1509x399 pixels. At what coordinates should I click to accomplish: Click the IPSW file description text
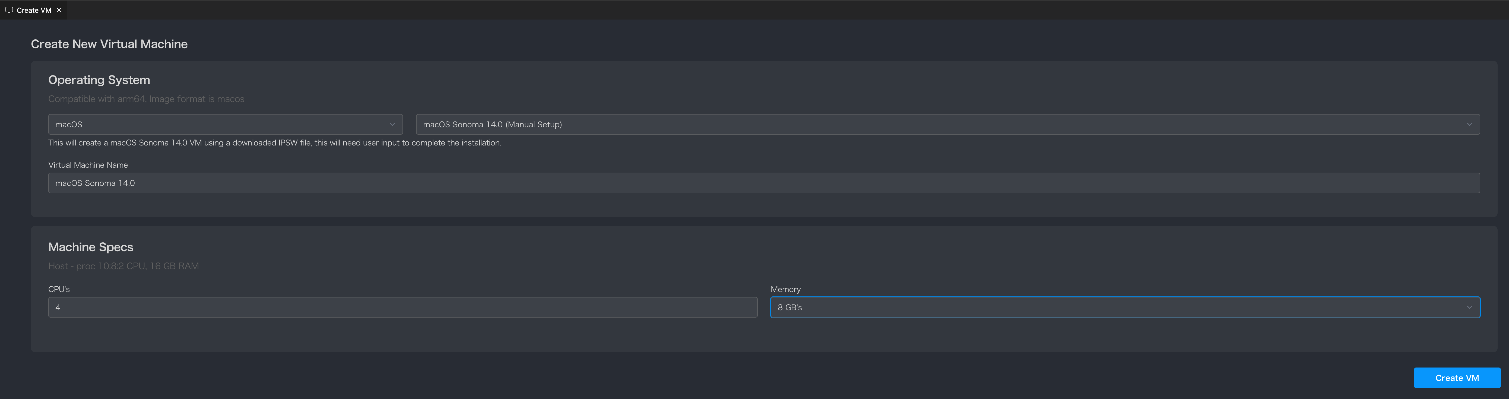point(275,142)
